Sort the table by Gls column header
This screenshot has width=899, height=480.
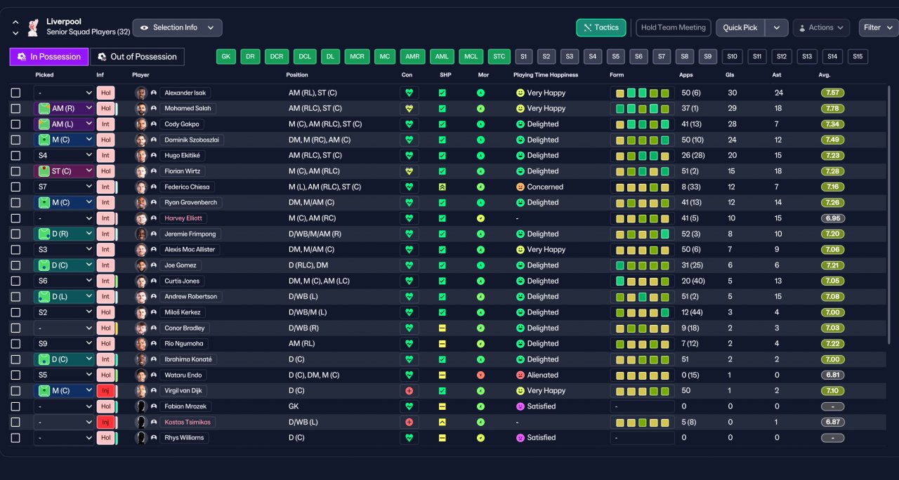(x=730, y=75)
